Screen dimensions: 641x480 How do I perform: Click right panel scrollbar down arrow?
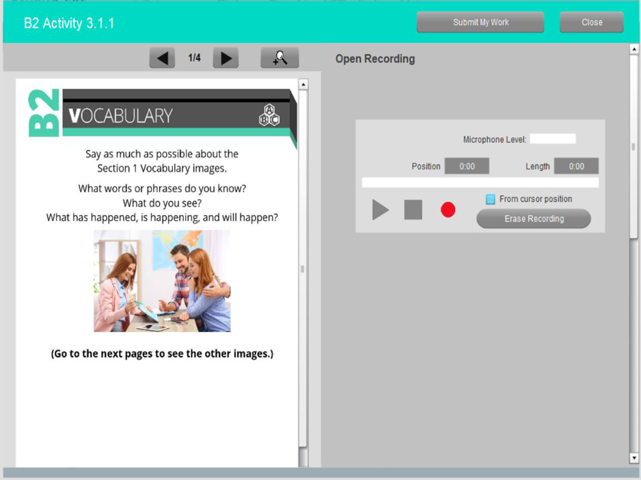634,458
